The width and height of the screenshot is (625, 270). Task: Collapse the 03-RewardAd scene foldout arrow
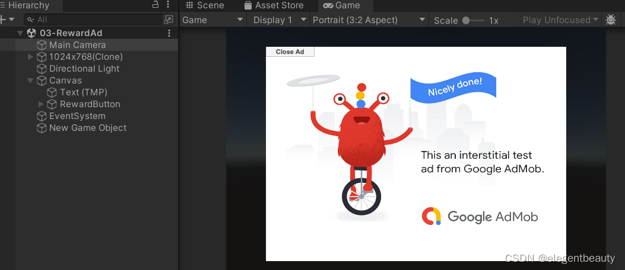[20, 33]
